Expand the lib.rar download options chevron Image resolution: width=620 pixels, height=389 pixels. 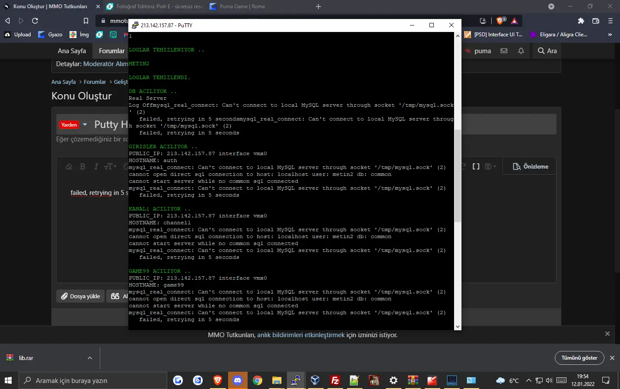click(90, 358)
